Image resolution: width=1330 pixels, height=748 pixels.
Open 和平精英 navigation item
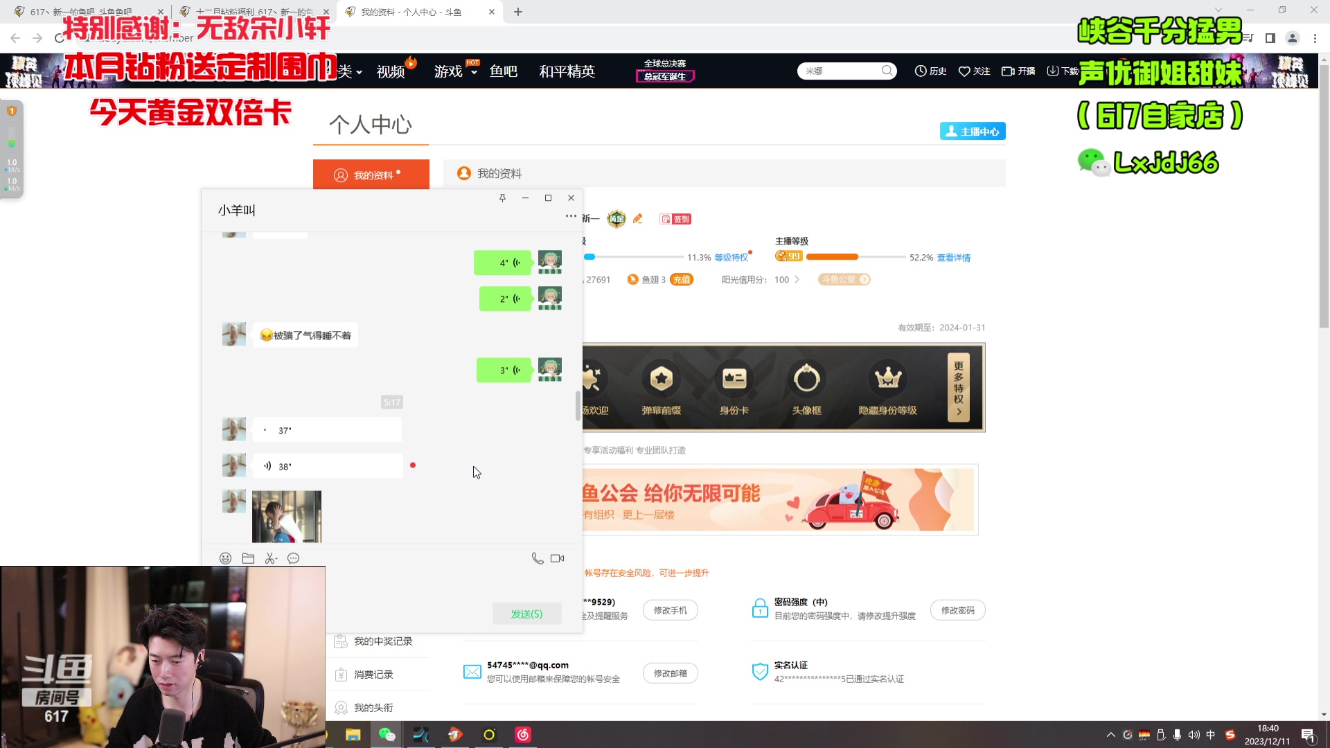[567, 71]
